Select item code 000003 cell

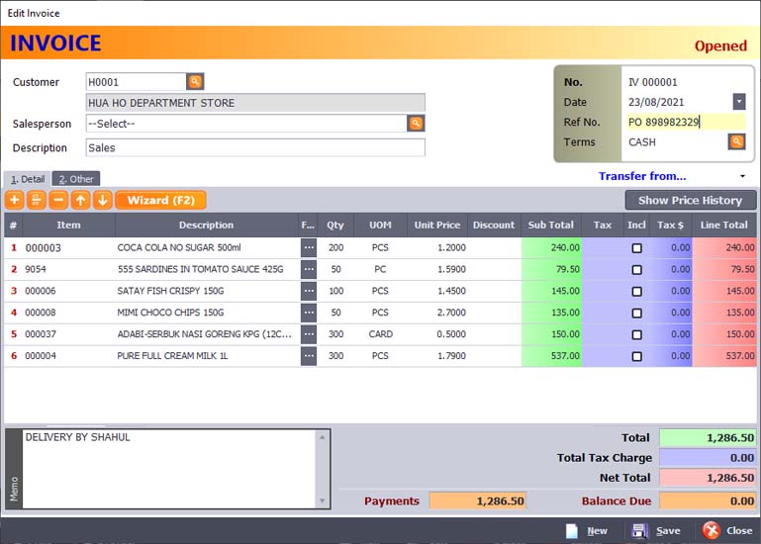(x=68, y=248)
